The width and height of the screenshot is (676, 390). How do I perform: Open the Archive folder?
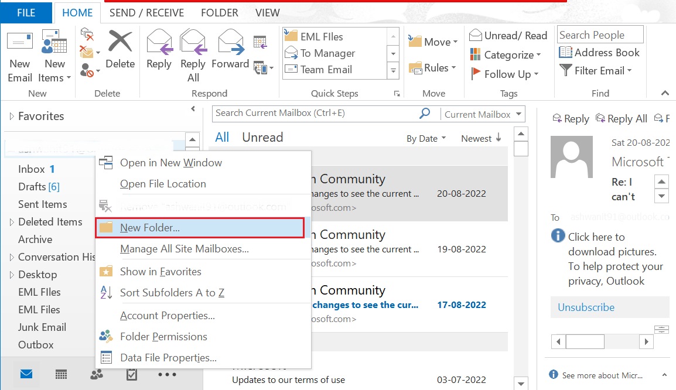click(35, 239)
